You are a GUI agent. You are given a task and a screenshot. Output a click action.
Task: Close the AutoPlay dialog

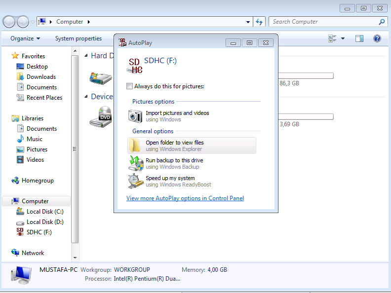266,43
